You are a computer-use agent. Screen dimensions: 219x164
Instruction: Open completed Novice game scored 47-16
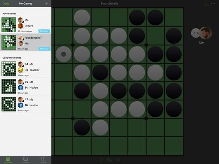25,104
